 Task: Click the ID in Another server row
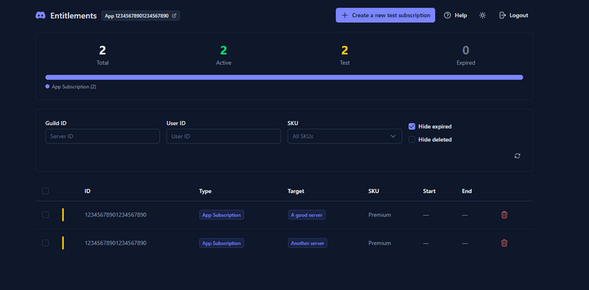pos(116,243)
